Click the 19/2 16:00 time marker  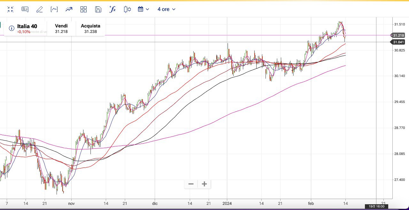376,206
